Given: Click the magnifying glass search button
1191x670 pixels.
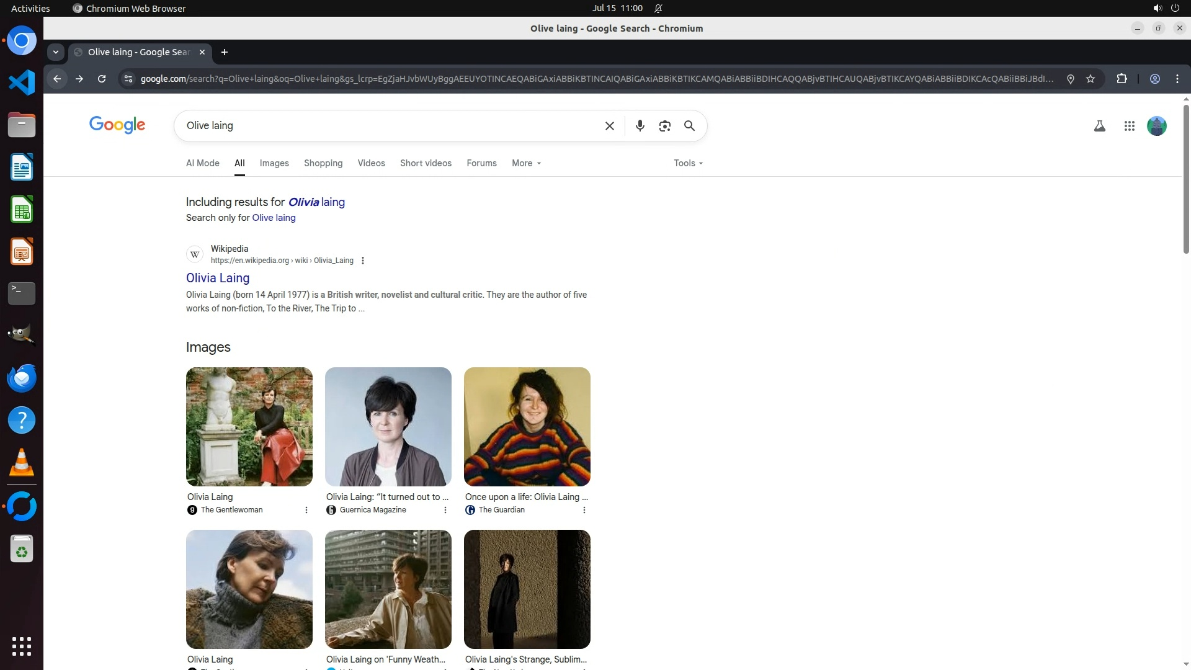Looking at the screenshot, I should (x=689, y=126).
